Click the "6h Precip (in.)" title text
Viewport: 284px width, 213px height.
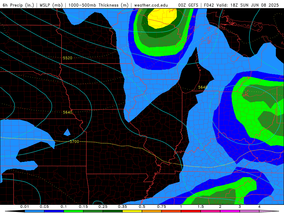point(18,5)
